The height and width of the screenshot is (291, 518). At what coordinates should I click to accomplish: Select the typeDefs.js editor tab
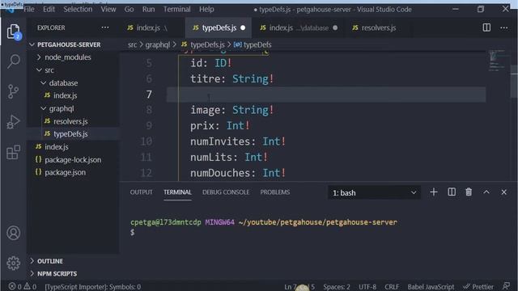[x=218, y=27]
